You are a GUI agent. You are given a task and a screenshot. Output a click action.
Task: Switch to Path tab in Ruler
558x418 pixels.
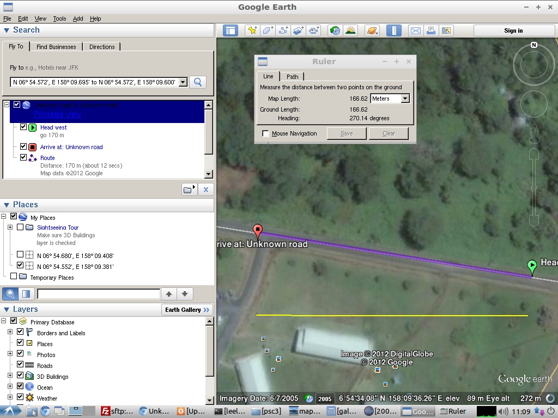[x=292, y=77]
